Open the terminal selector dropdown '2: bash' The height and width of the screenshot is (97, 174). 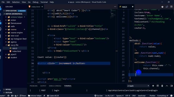tap(138, 86)
